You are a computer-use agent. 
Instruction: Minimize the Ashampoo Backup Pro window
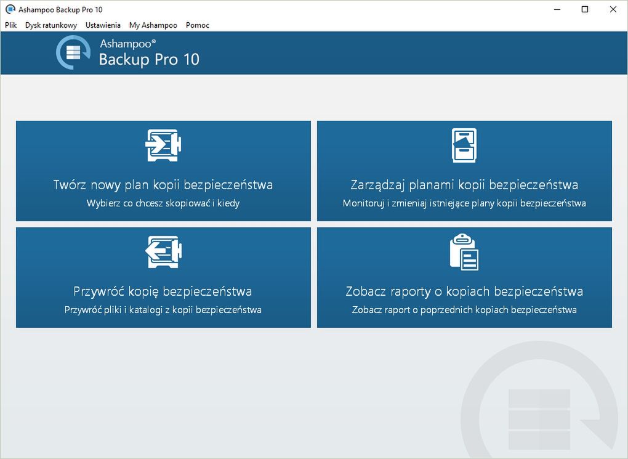click(557, 9)
